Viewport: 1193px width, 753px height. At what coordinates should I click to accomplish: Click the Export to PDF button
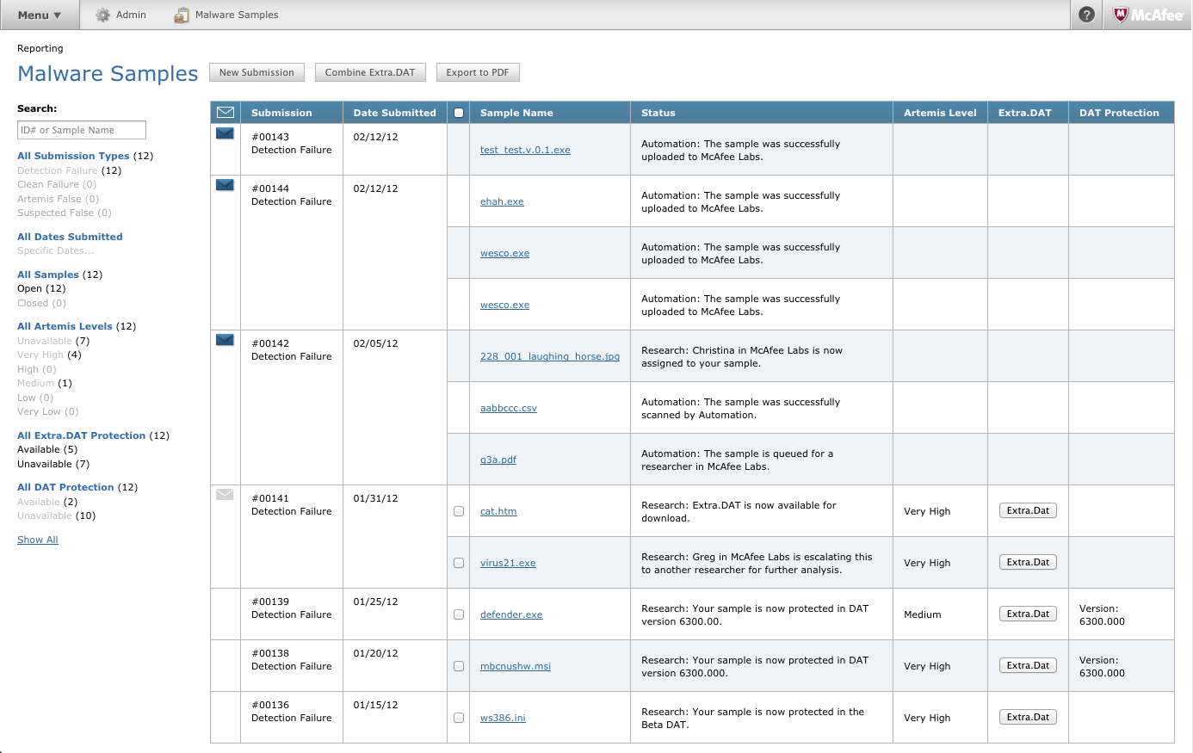[478, 72]
